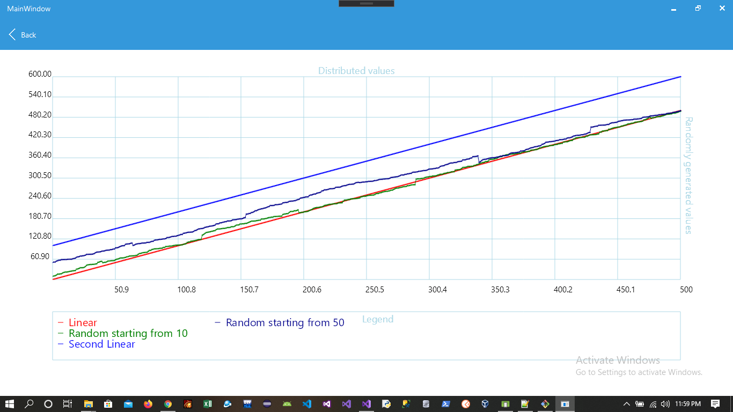Select 'Random starting from 50' legend entry
Image resolution: width=733 pixels, height=412 pixels.
[x=285, y=322]
